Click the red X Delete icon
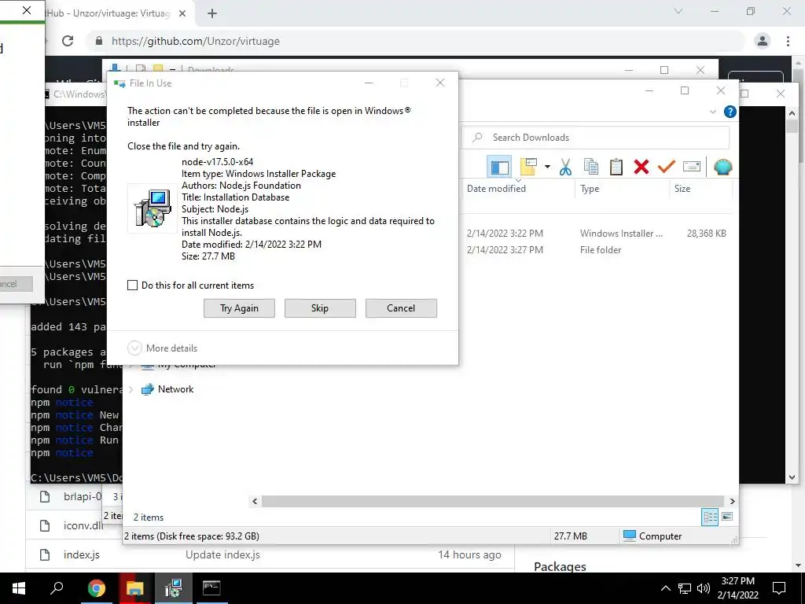 coord(641,167)
